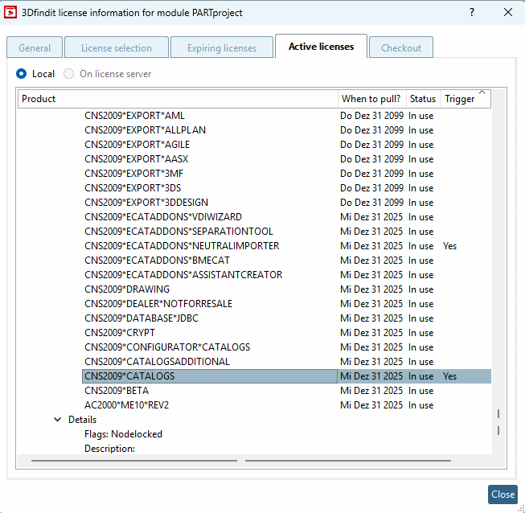Sort by the Status column header
The image size is (525, 513).
pos(423,99)
